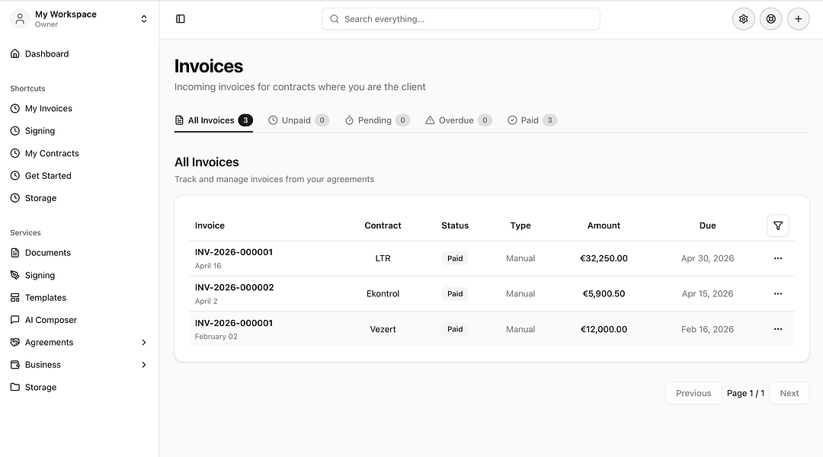823x457 pixels.
Task: Click the Vezert contract cell
Action: click(383, 329)
